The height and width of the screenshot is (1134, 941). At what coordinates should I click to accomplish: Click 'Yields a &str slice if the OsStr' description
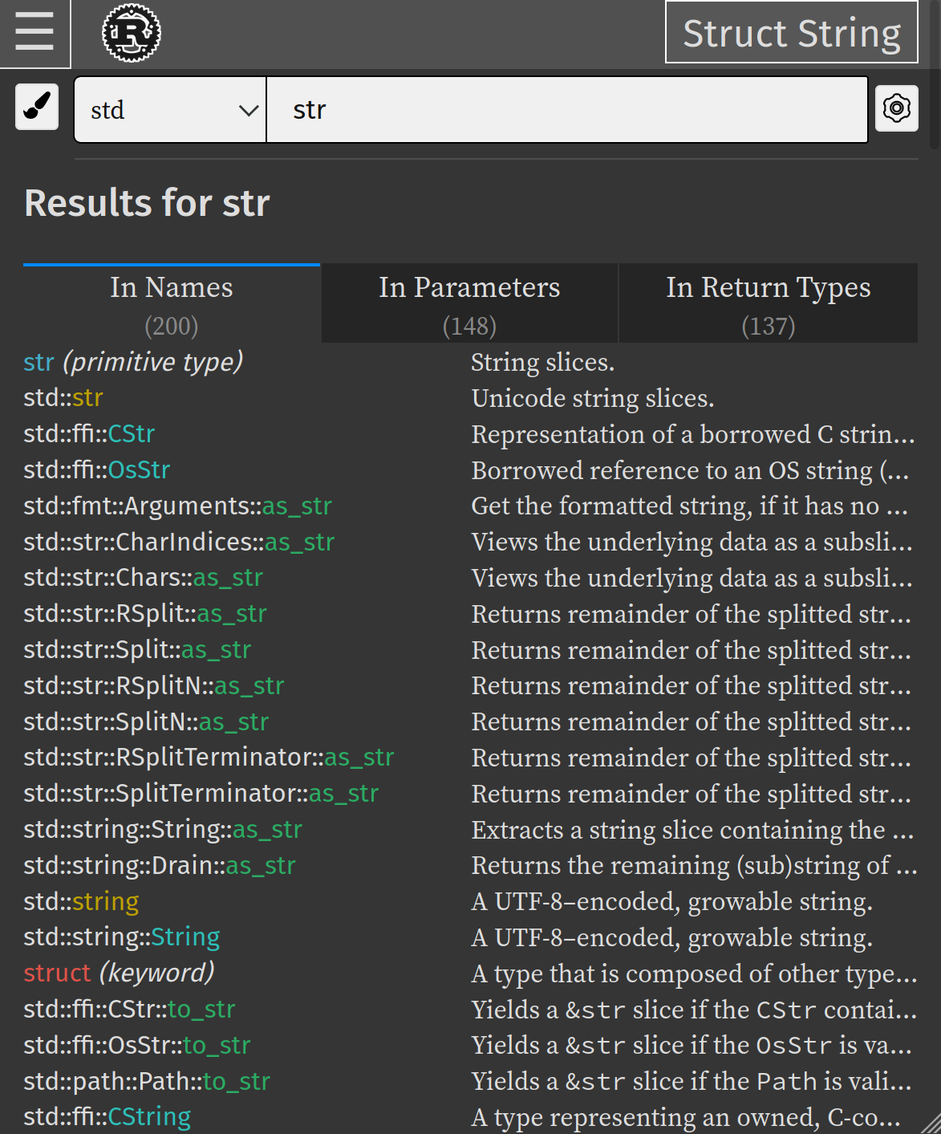click(692, 1046)
